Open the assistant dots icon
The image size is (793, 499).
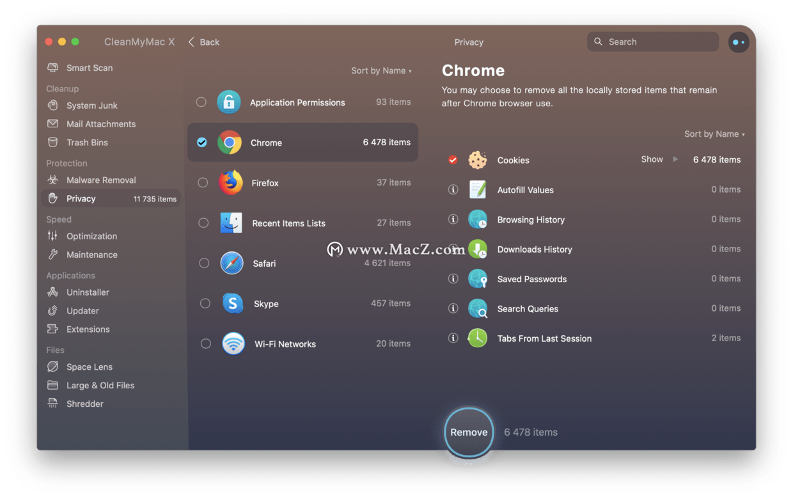click(x=739, y=42)
